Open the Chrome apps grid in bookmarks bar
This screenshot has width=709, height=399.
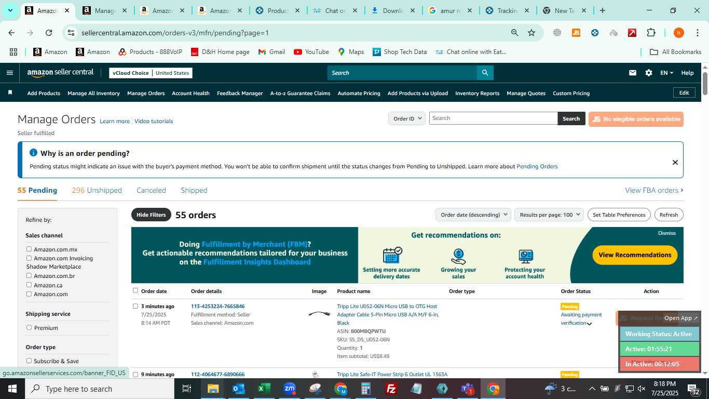point(13,52)
